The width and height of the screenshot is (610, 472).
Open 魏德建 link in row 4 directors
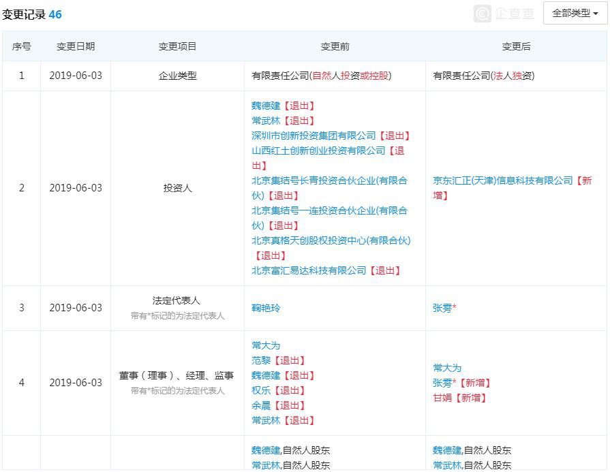coord(266,375)
